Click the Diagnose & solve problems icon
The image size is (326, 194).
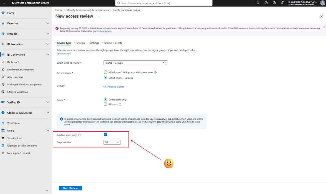[x=3, y=146]
